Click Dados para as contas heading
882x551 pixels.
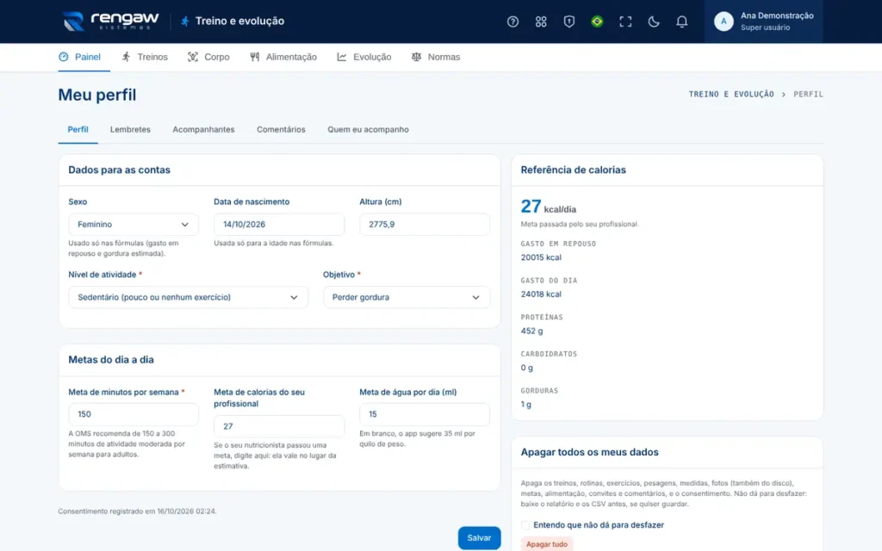119,170
